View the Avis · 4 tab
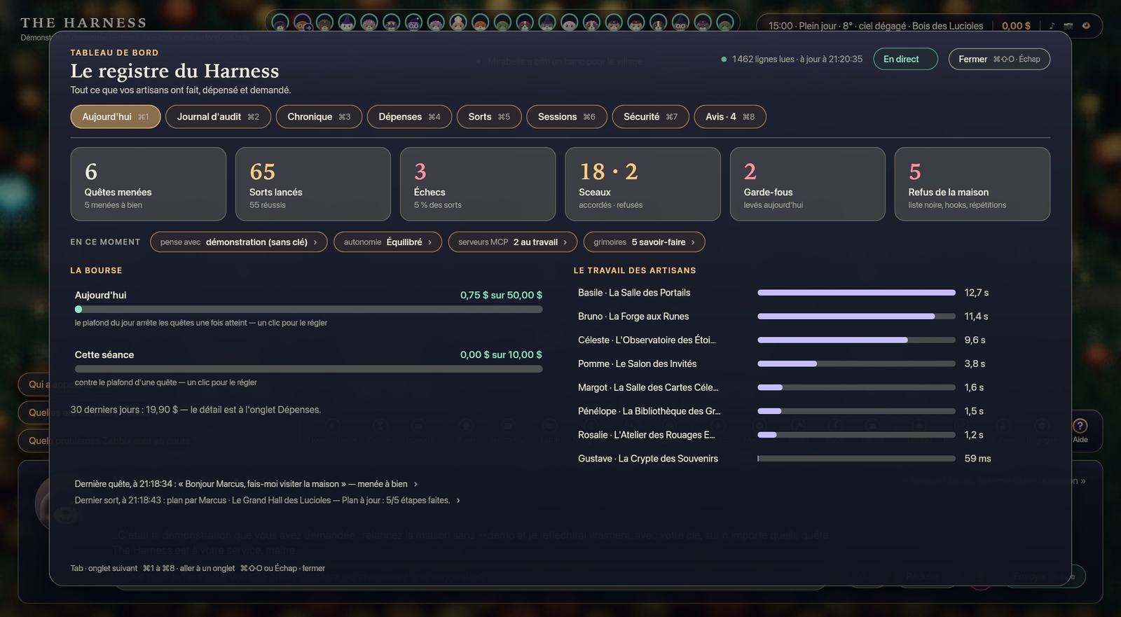The width and height of the screenshot is (1121, 617). point(730,117)
